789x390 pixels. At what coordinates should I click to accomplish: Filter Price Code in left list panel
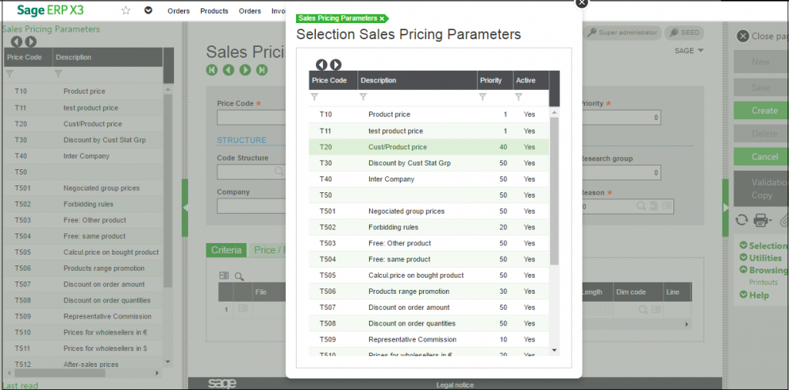coord(9,74)
